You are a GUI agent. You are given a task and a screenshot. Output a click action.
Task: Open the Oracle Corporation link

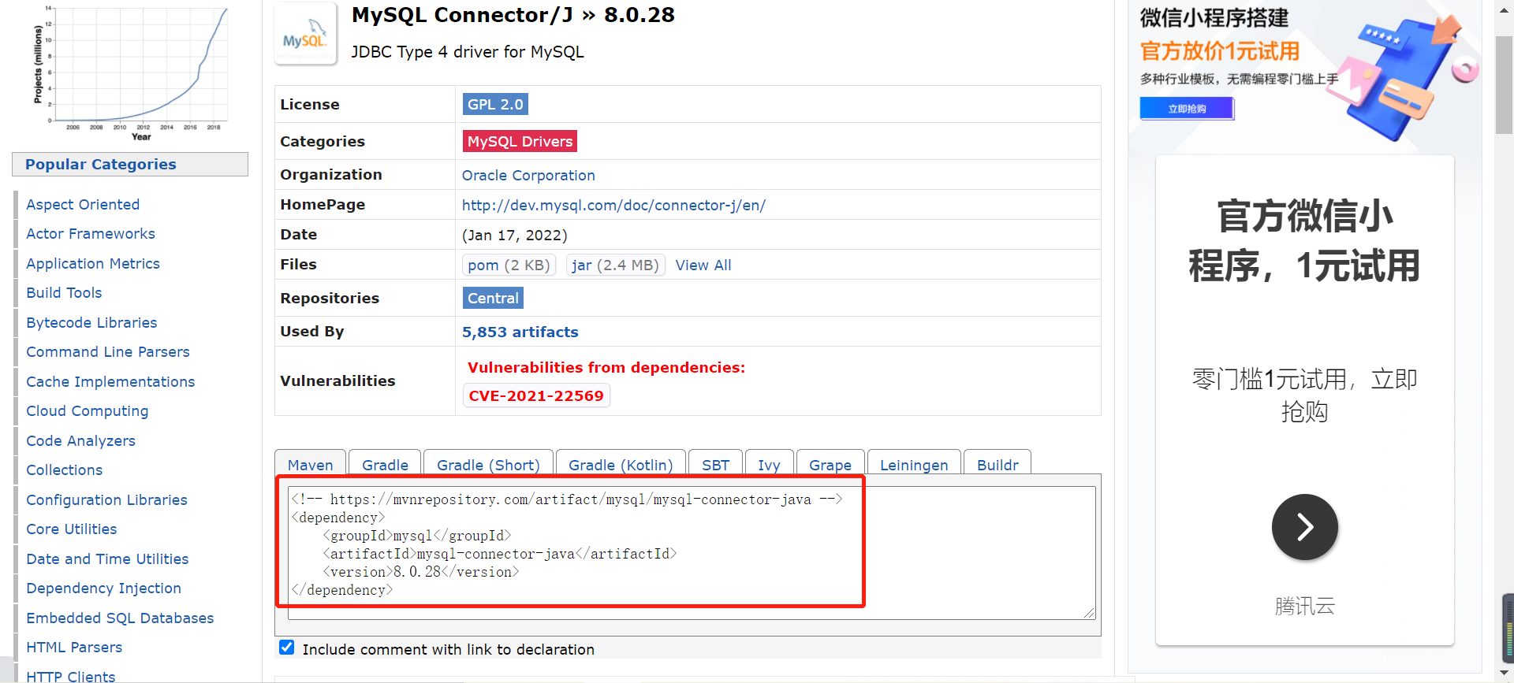coord(528,175)
